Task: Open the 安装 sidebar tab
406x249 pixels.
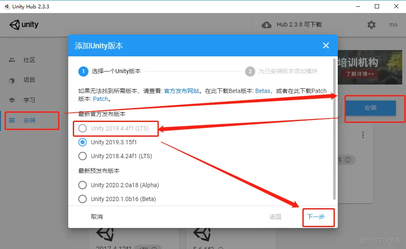Action: (30, 120)
